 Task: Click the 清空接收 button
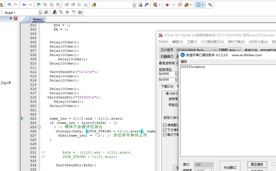[x=257, y=164]
